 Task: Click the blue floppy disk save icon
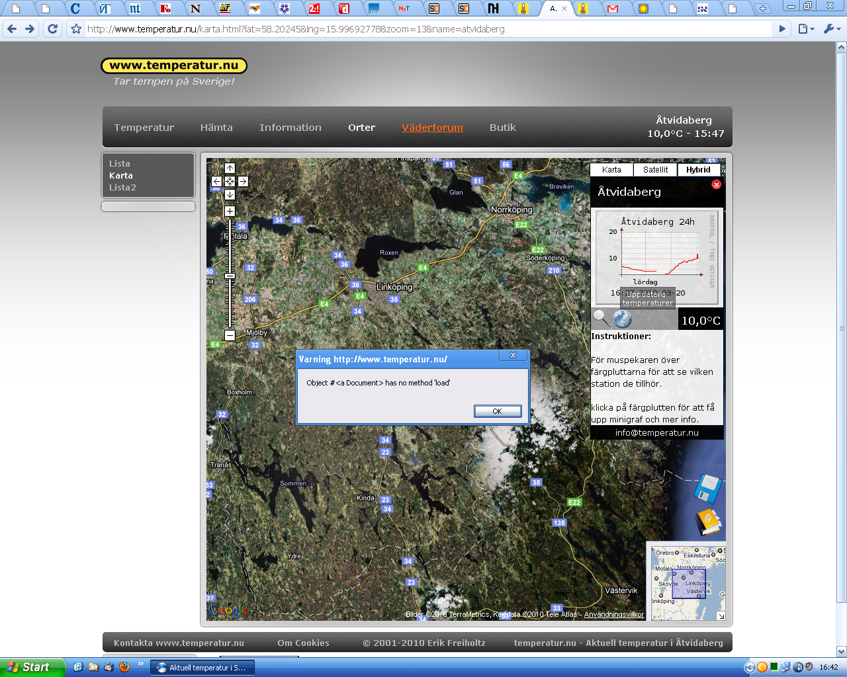pos(707,490)
